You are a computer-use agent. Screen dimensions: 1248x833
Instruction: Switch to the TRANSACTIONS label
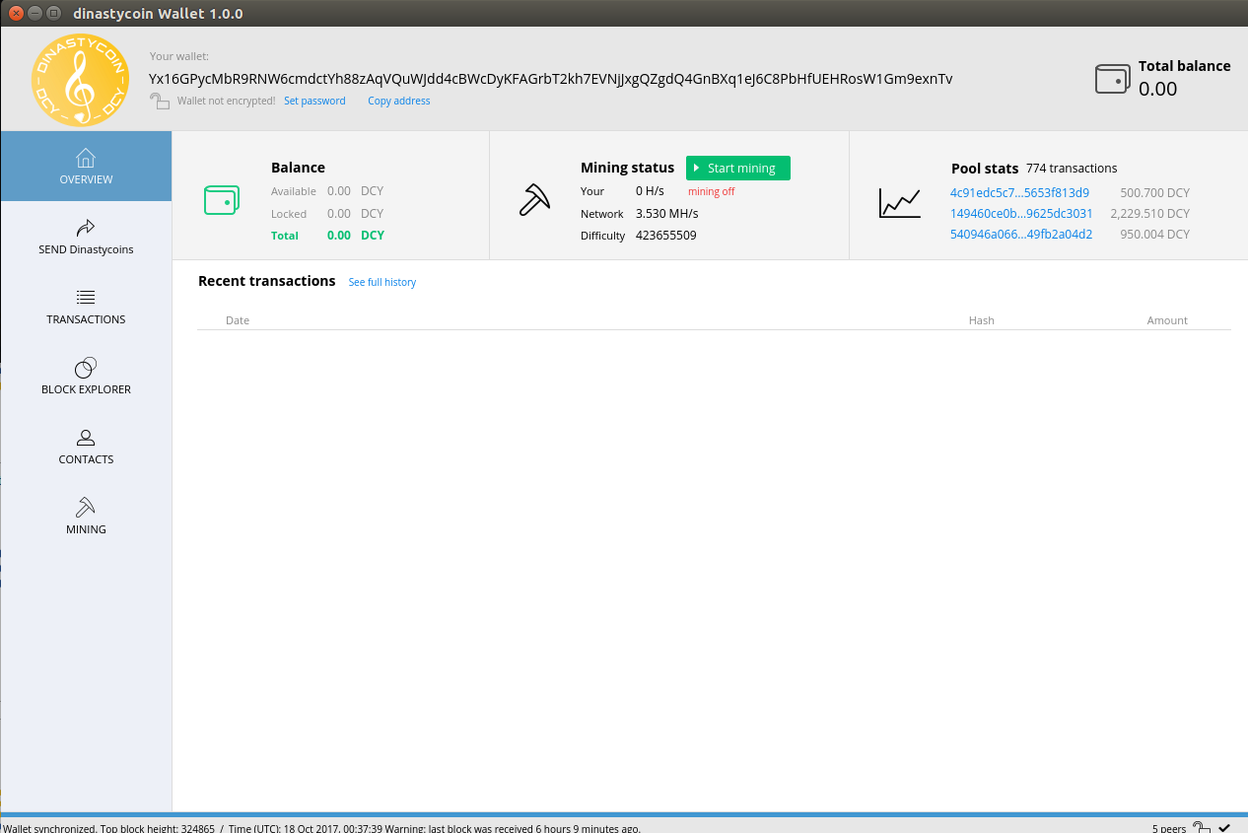point(86,319)
